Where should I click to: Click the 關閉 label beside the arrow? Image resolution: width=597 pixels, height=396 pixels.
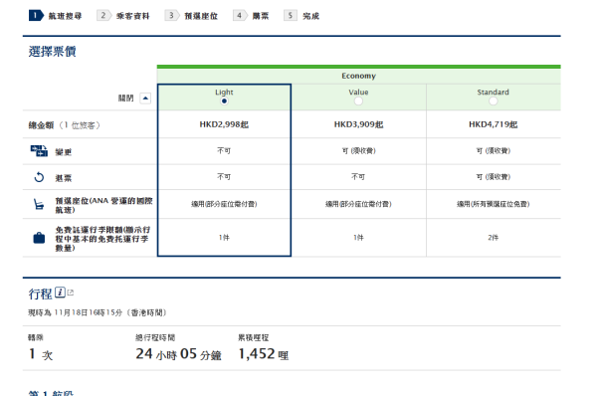125,99
